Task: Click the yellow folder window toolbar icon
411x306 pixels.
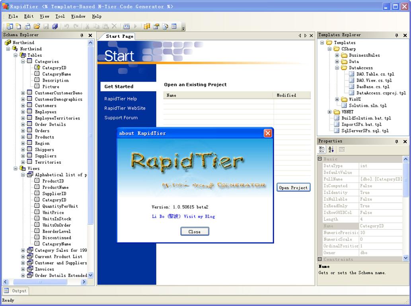Action: pos(156,26)
